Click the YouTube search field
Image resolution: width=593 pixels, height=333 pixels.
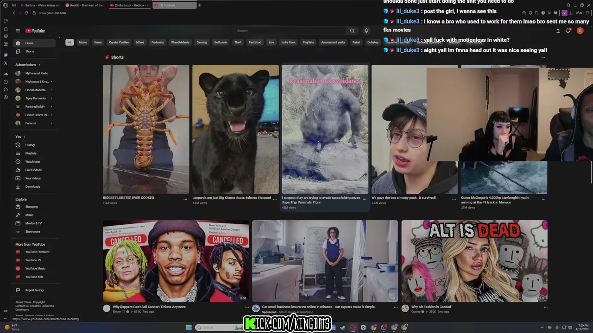290,31
